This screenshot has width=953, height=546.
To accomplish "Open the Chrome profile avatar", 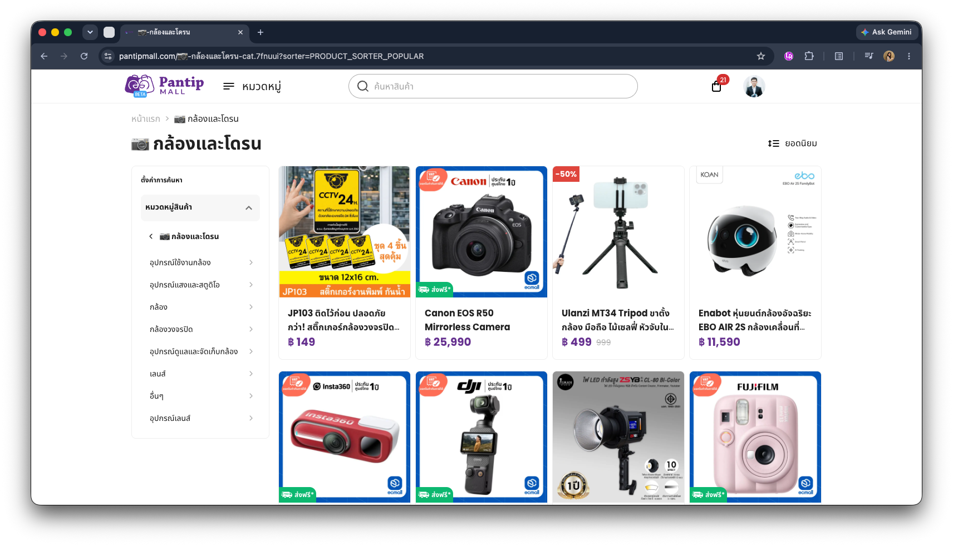I will pyautogui.click(x=889, y=56).
